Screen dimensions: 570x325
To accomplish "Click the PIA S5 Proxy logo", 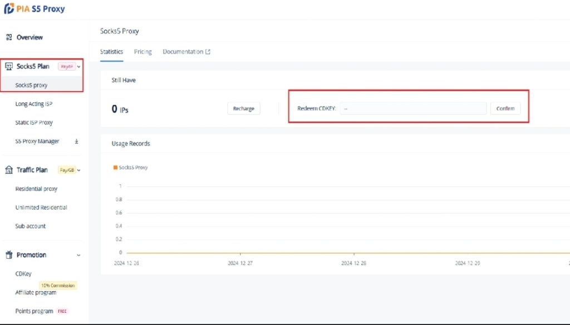I will click(x=34, y=8).
